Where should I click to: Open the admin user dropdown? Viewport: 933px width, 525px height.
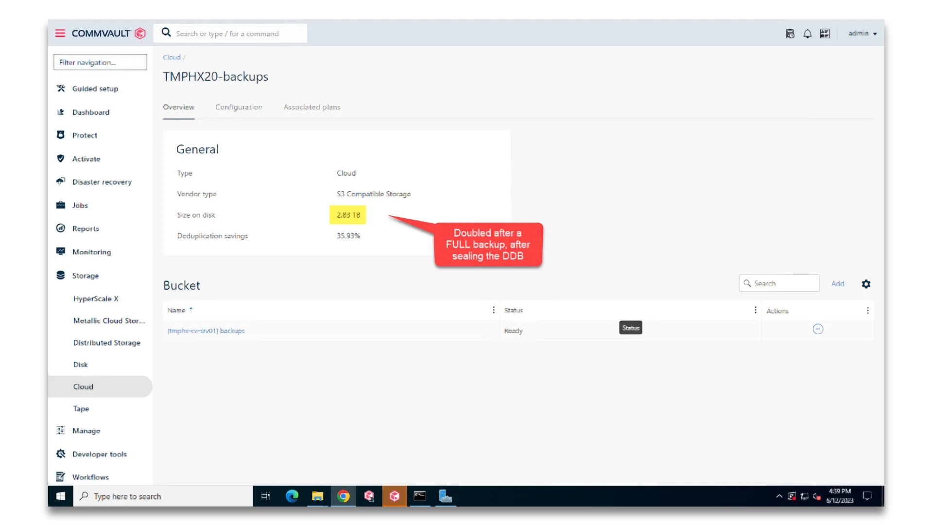pos(863,34)
